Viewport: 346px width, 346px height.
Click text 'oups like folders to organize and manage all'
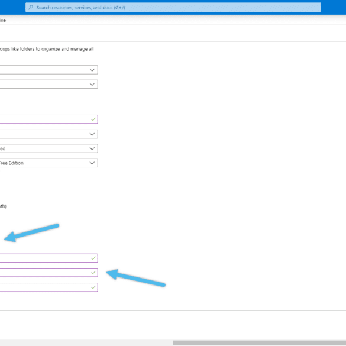tap(47, 49)
